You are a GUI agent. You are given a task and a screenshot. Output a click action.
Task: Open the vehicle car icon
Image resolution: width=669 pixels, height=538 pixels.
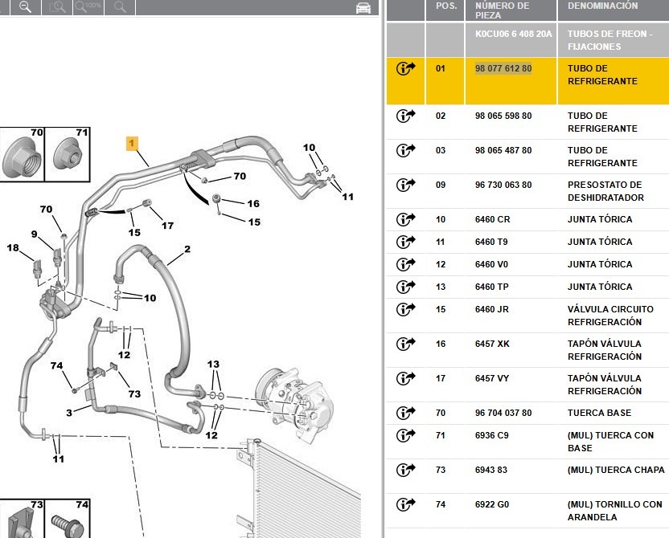(x=363, y=8)
